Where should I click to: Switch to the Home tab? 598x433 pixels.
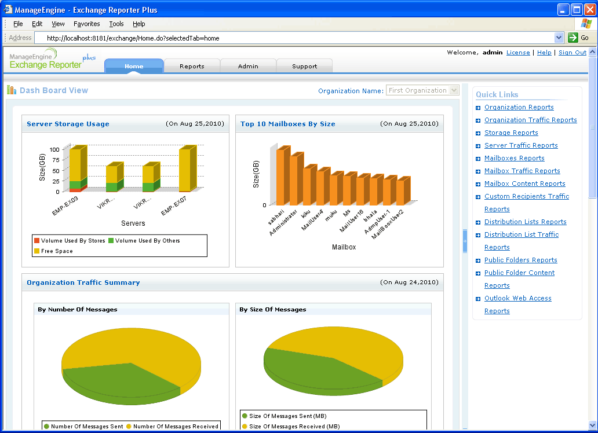pyautogui.click(x=134, y=66)
